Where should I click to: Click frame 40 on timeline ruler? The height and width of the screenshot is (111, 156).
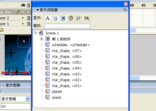[132, 5]
